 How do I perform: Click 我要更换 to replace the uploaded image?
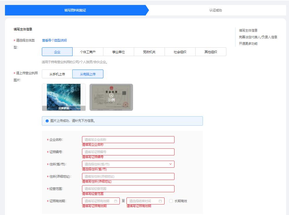click(x=64, y=108)
